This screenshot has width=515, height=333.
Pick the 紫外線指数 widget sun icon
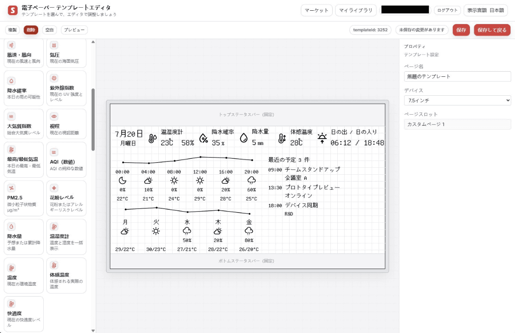54,78
